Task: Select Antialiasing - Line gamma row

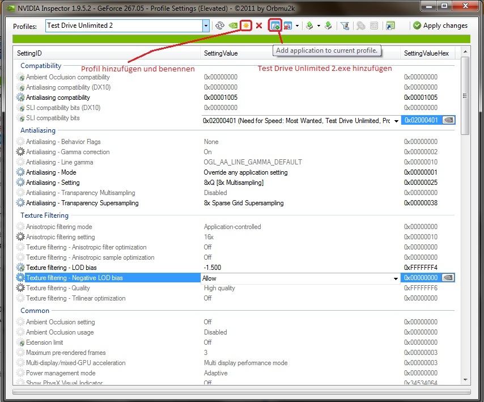Action: tap(236, 162)
